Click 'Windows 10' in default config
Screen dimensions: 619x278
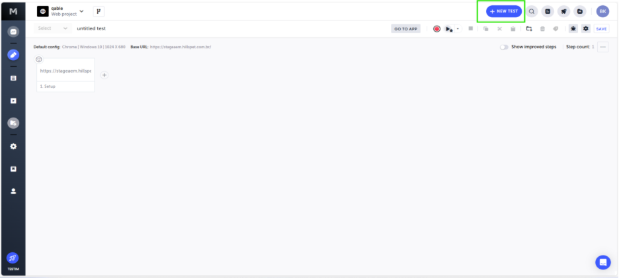point(91,47)
